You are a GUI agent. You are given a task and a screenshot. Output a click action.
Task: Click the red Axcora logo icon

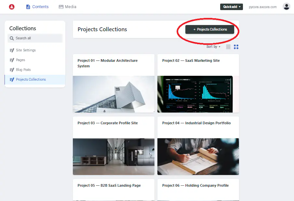[x=12, y=7]
